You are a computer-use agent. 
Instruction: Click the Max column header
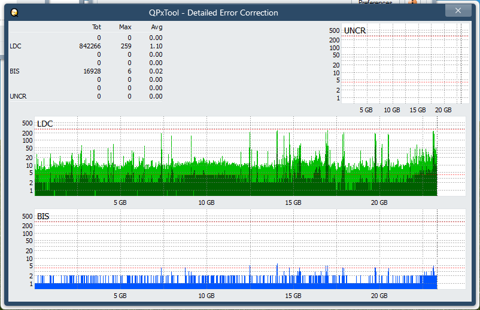[x=125, y=27]
